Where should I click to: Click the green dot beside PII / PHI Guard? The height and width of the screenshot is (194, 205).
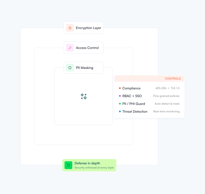(120, 104)
